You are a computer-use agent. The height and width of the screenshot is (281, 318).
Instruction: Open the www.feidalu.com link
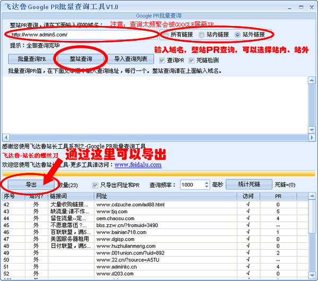pyautogui.click(x=138, y=165)
